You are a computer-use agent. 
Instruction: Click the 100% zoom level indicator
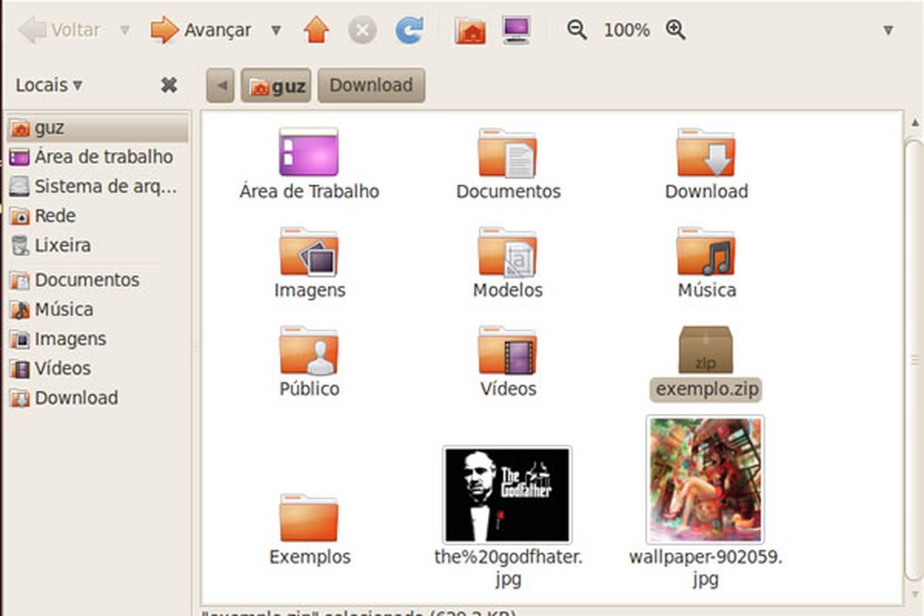(626, 30)
